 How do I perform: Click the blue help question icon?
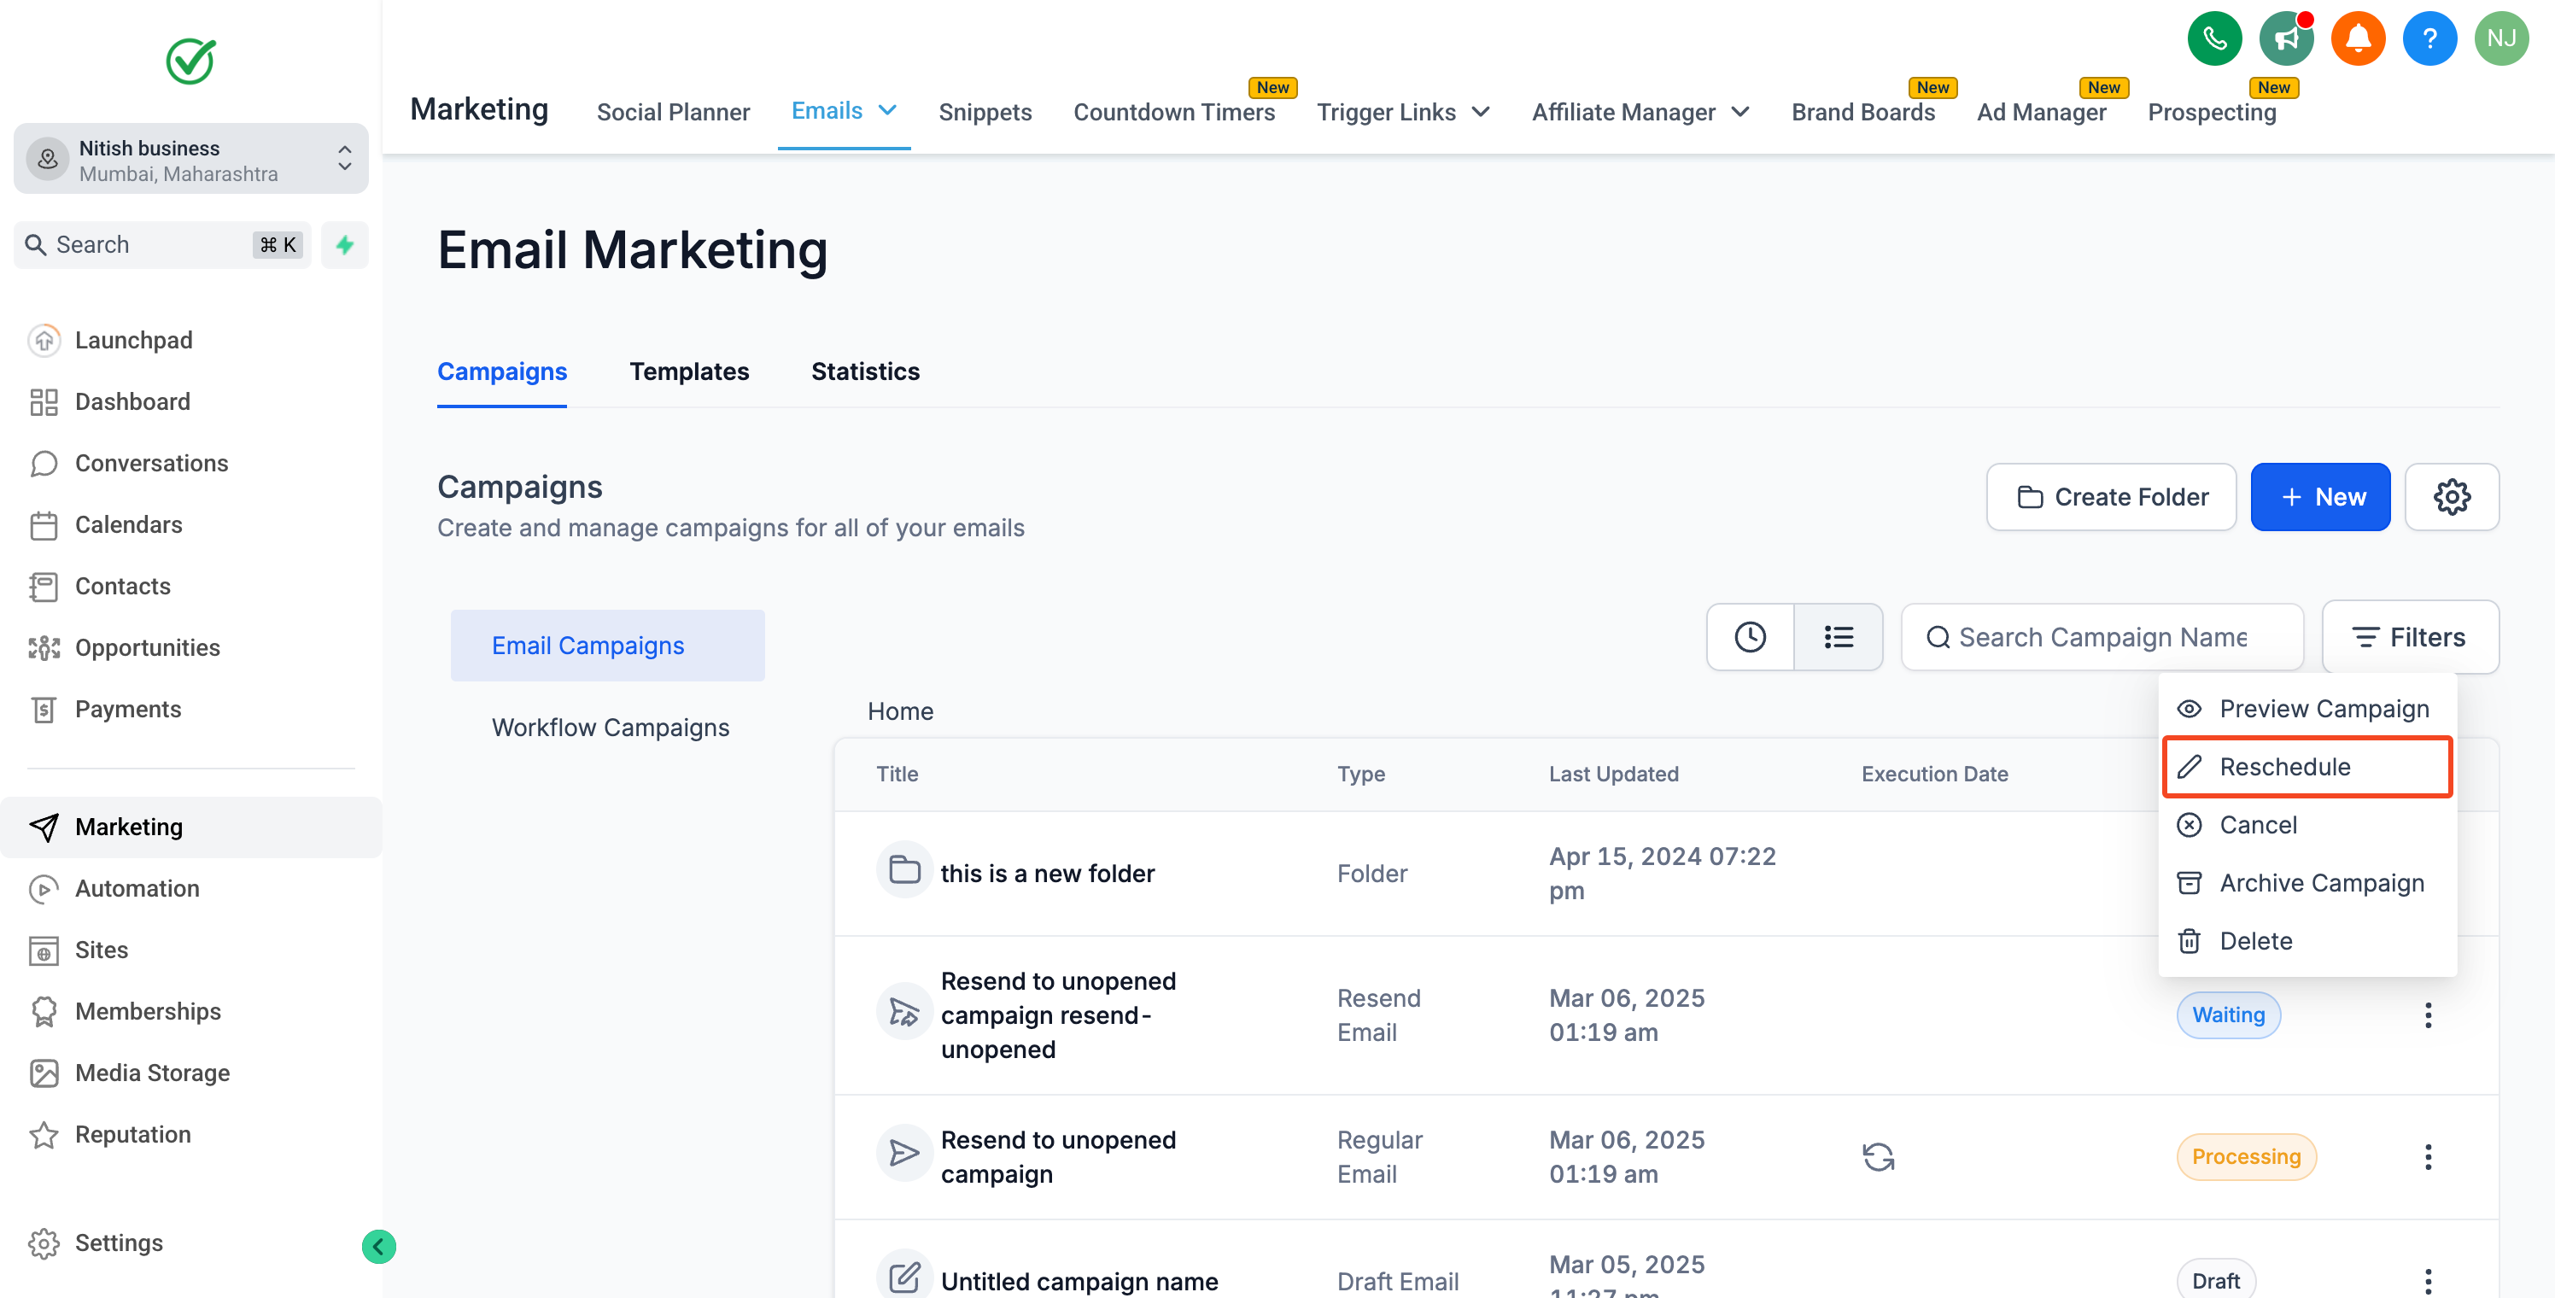tap(2428, 38)
